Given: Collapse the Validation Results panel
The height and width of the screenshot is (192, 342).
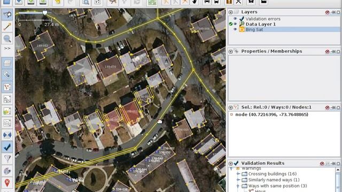Looking at the screenshot, I should (x=230, y=164).
